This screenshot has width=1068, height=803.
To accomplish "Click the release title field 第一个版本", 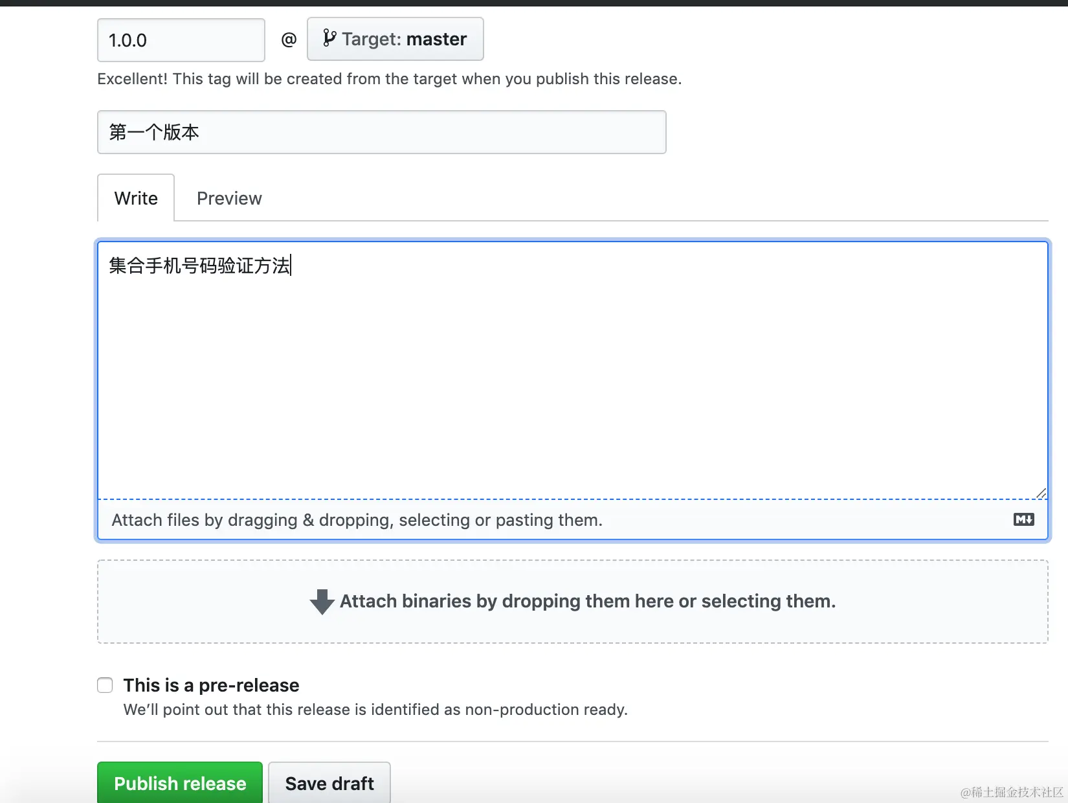I will [x=382, y=132].
